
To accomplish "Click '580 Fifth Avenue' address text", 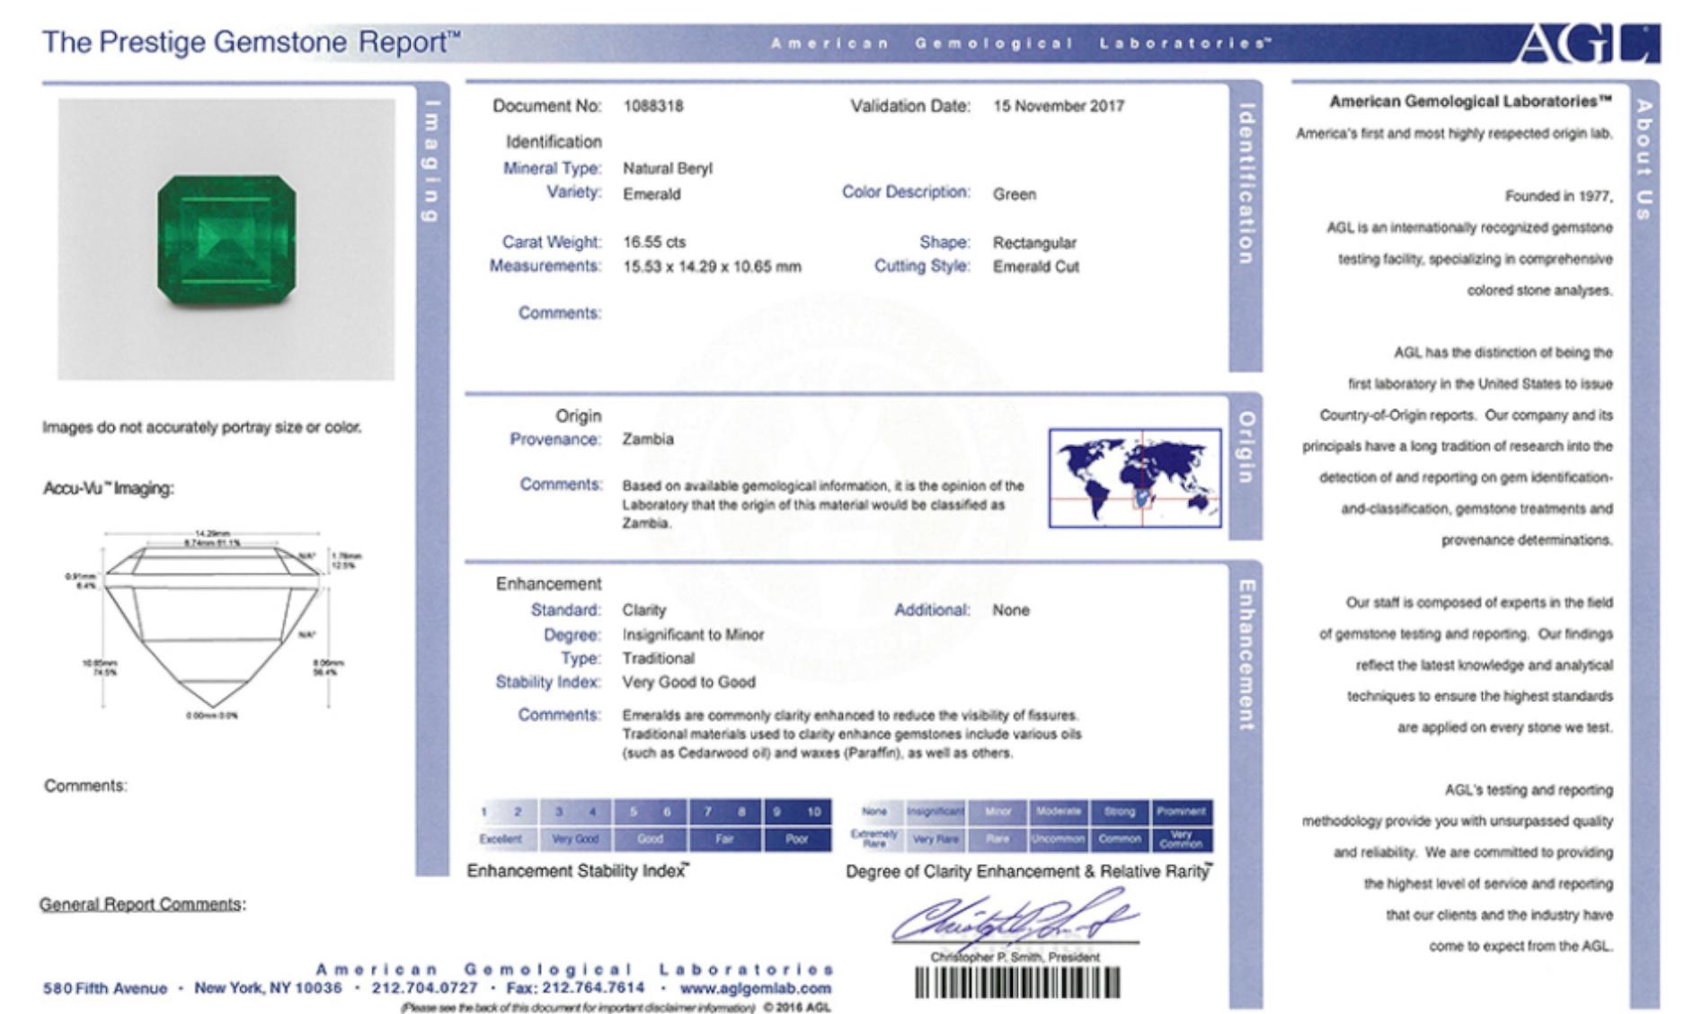I will point(105,989).
